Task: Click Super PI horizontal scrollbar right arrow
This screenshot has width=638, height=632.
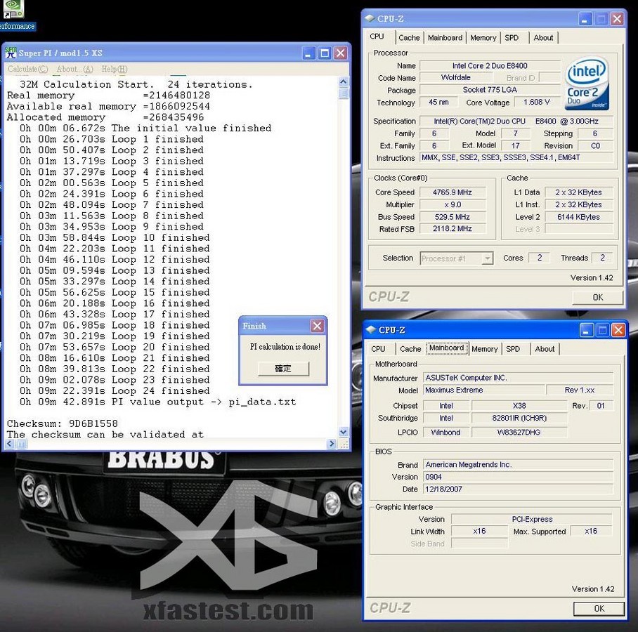Action: tap(332, 444)
